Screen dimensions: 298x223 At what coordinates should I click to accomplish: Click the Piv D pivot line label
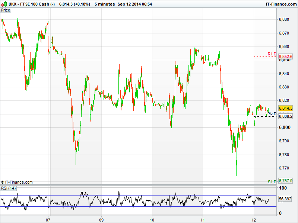pyautogui.click(x=272, y=114)
